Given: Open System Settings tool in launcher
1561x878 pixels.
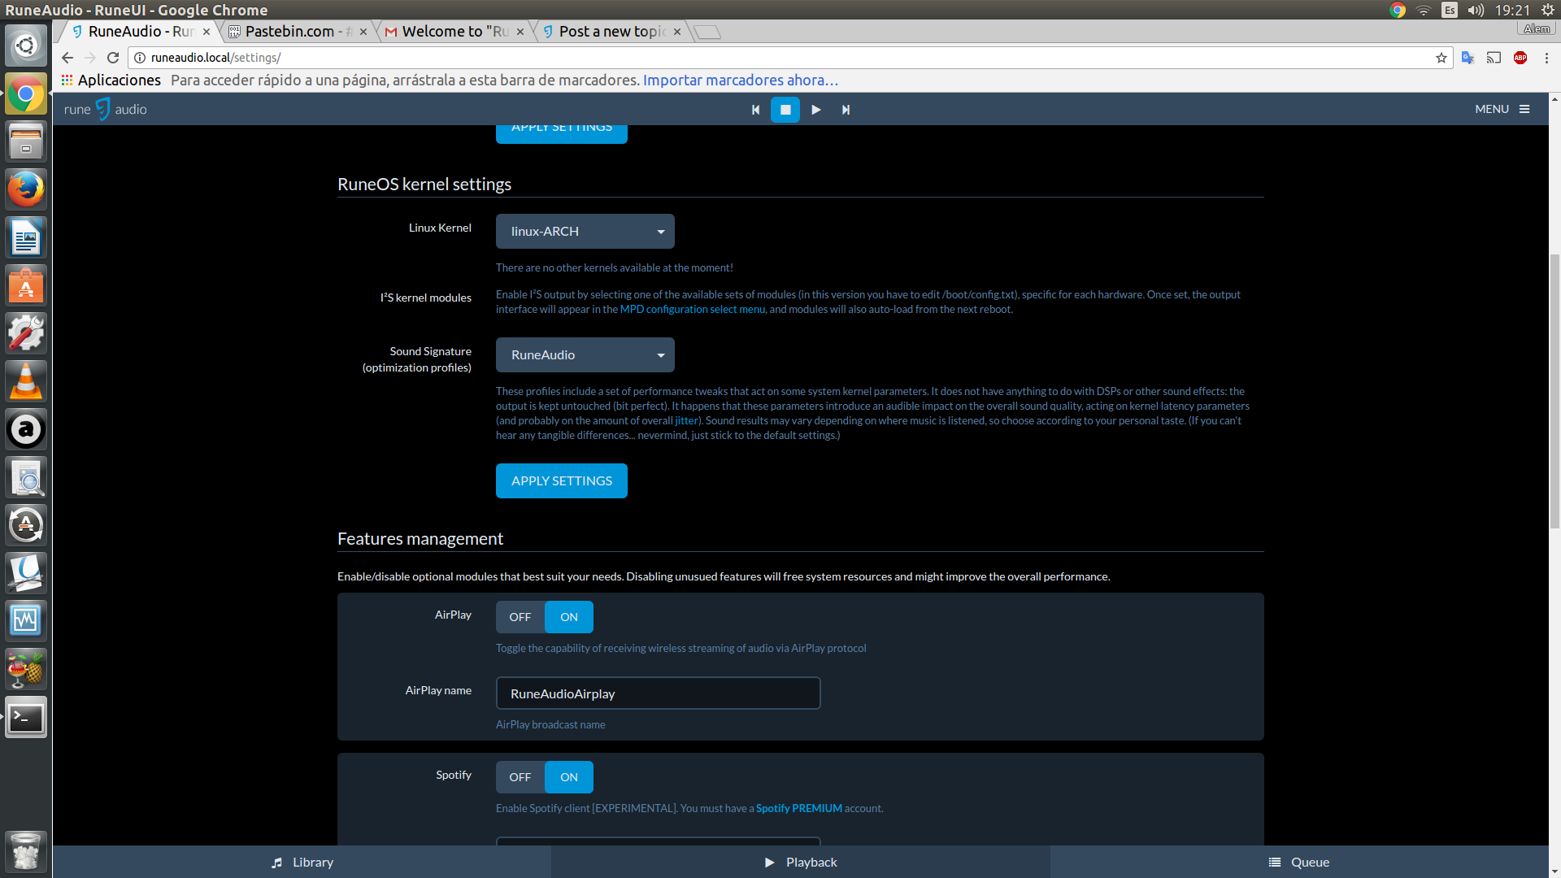Looking at the screenshot, I should pos(26,334).
